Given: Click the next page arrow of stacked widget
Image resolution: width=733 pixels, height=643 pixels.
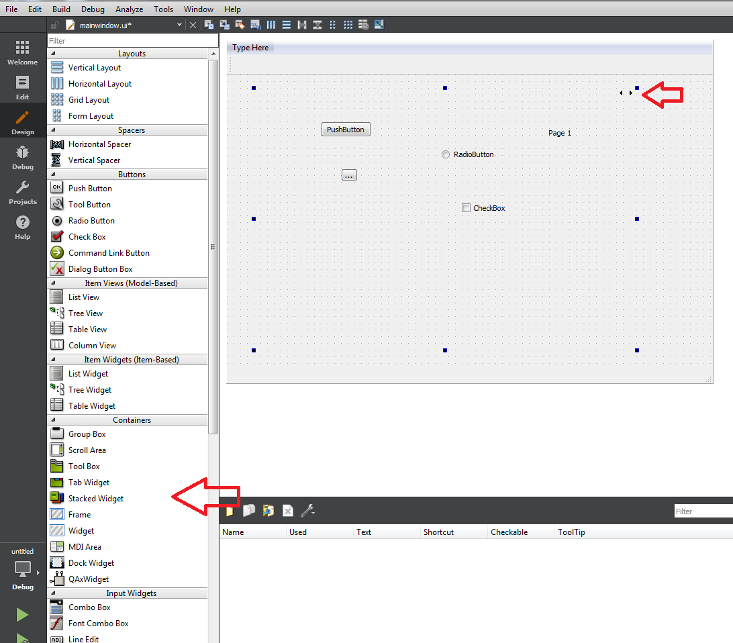Looking at the screenshot, I should [x=630, y=93].
